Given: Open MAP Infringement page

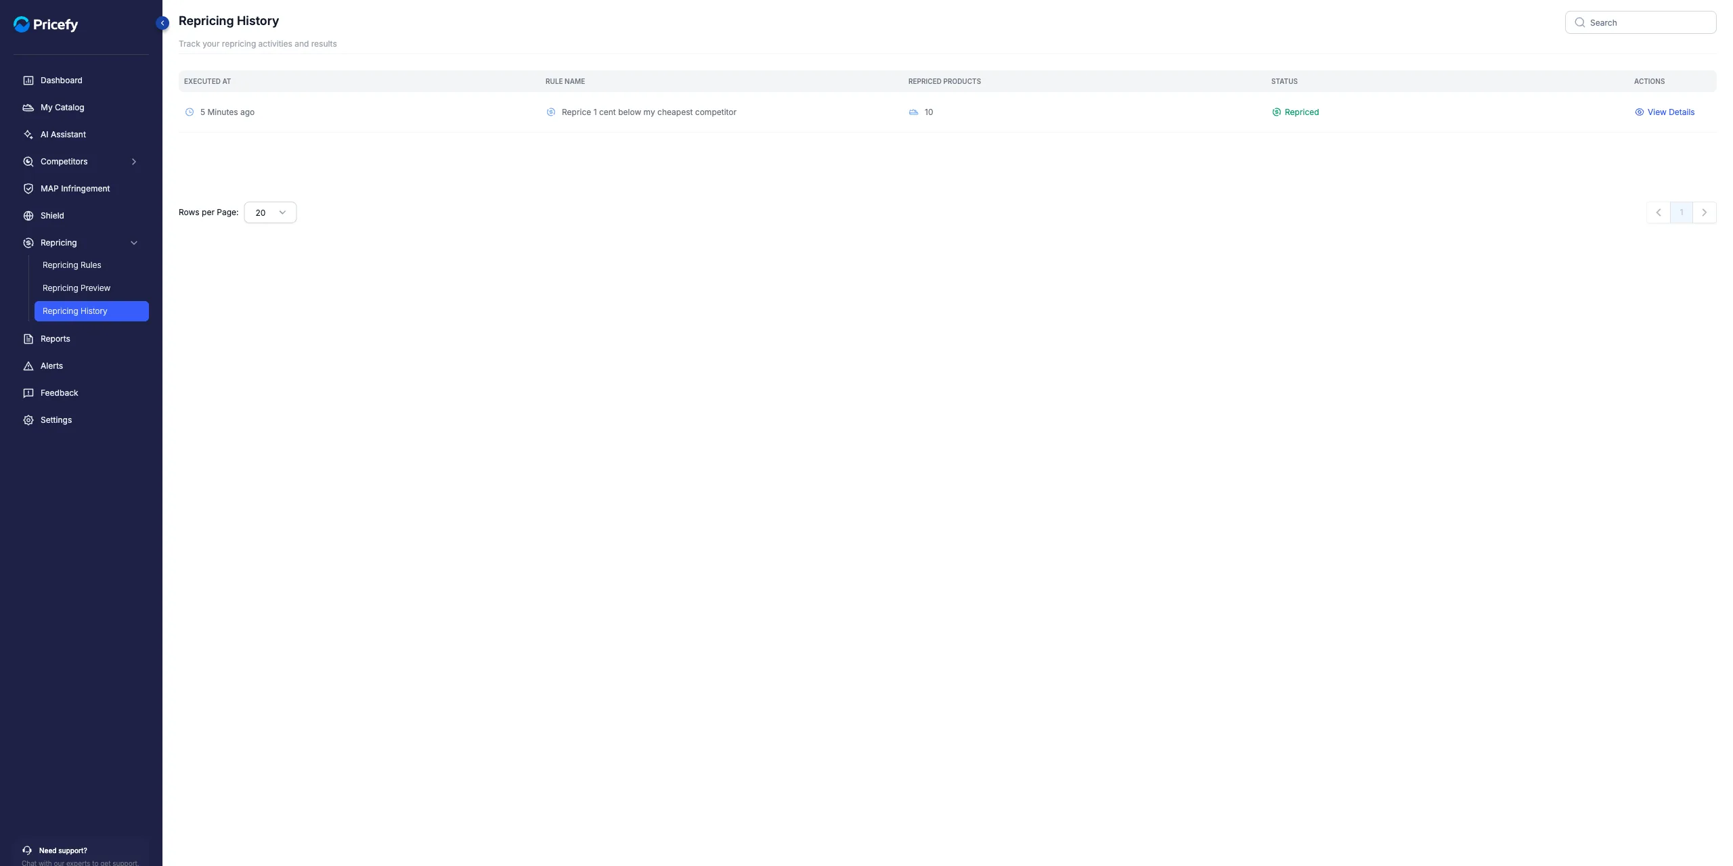Looking at the screenshot, I should pos(81,189).
